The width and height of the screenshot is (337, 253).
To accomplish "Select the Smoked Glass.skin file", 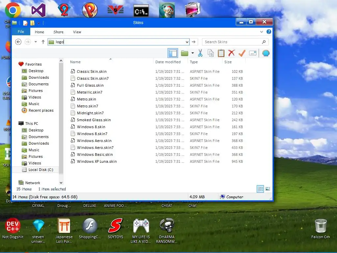I will (94, 120).
